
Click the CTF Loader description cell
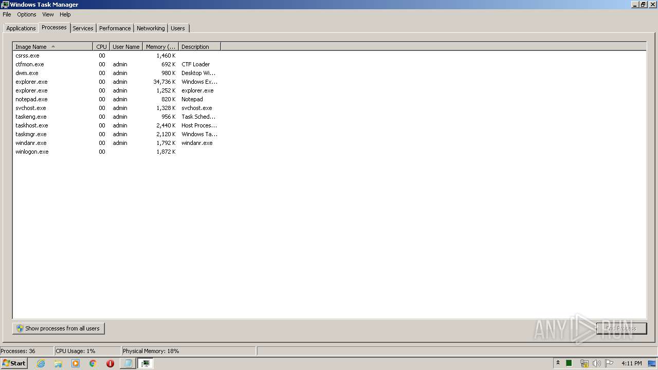tap(195, 64)
